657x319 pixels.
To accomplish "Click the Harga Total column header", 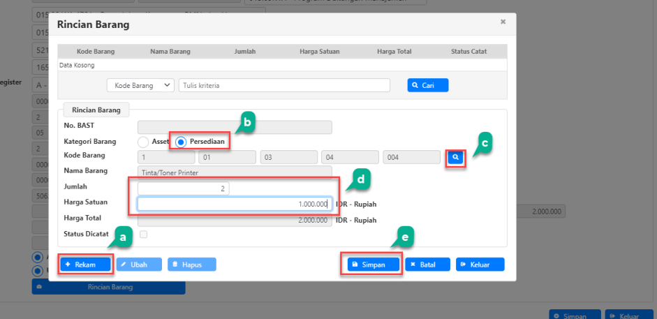I will (394, 51).
